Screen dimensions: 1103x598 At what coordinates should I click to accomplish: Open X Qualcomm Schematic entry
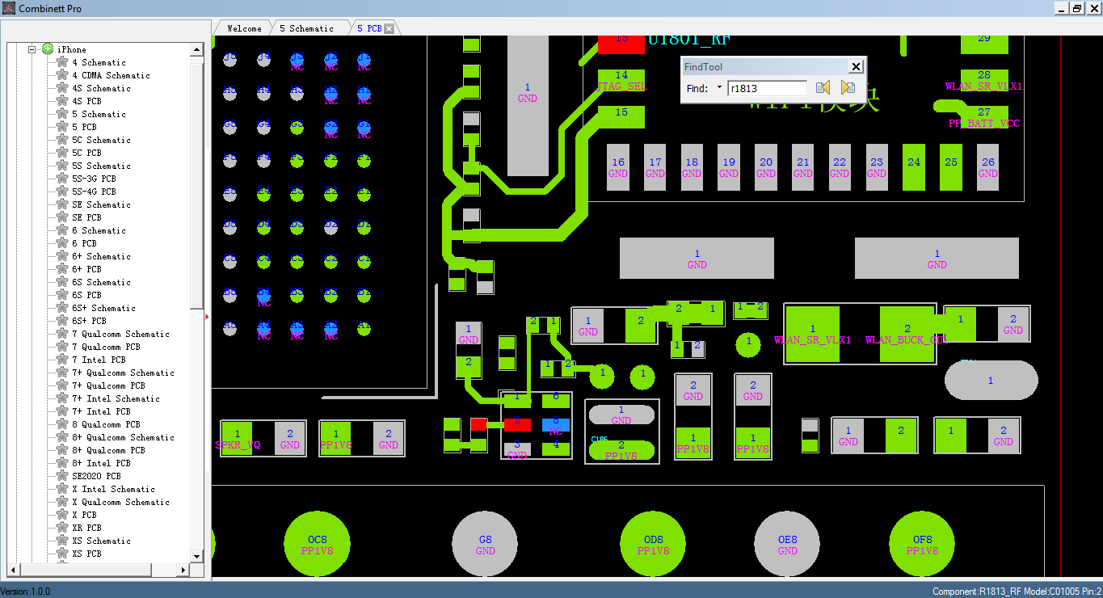point(120,502)
